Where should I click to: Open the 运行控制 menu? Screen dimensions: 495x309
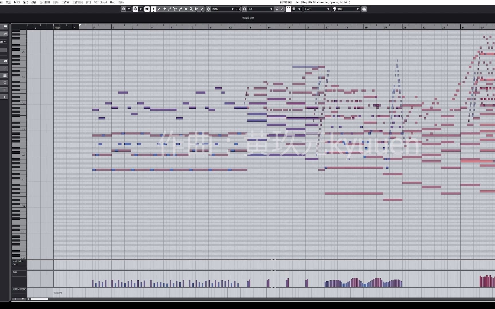45,2
